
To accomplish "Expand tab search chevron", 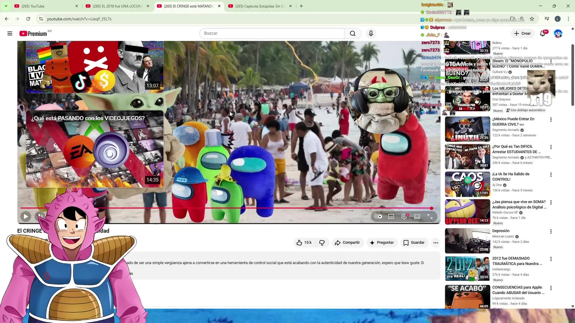I will [x=5, y=6].
